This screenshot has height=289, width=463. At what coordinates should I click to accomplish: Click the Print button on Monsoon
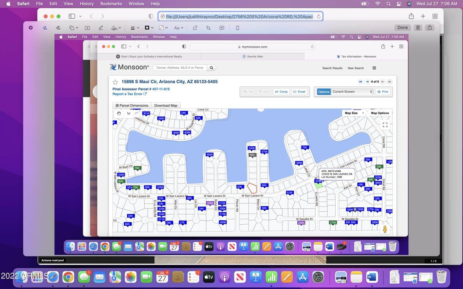coord(383,92)
